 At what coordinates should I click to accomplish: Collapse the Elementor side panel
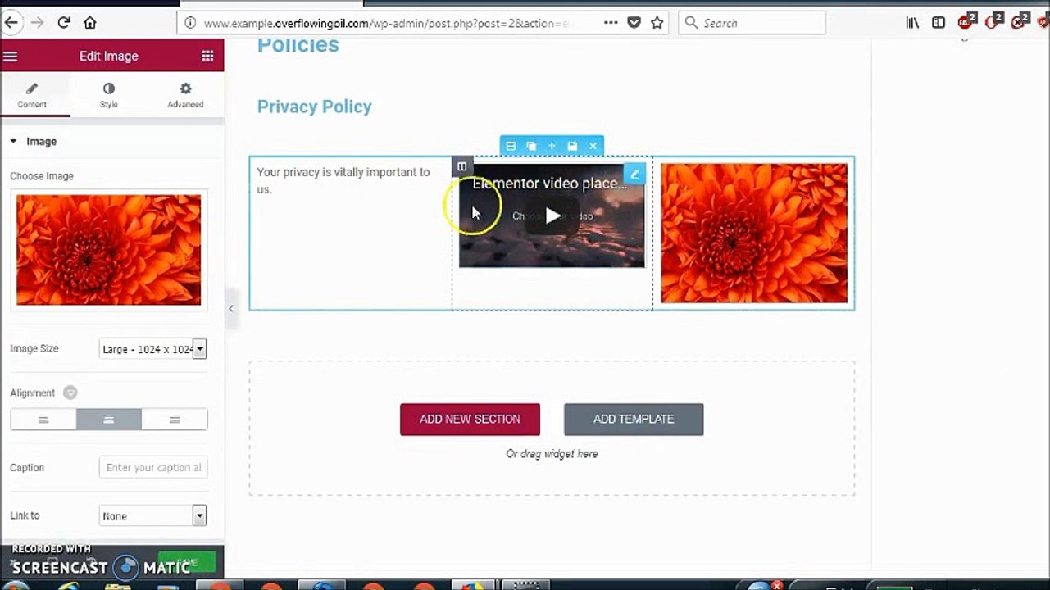pos(231,308)
